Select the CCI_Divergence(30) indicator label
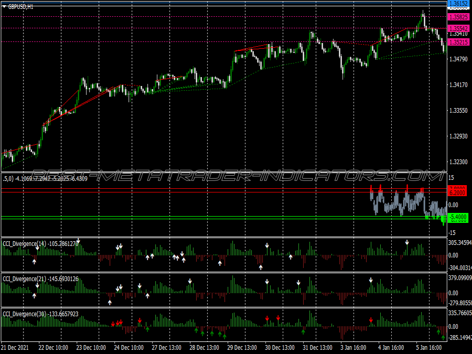The height and width of the screenshot is (354, 472). (x=24, y=314)
